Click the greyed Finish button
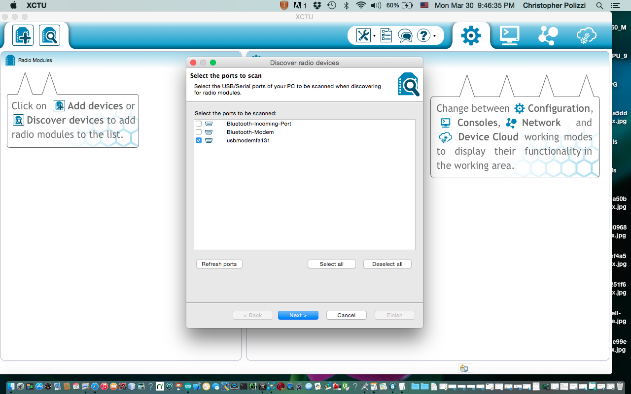 click(x=395, y=315)
